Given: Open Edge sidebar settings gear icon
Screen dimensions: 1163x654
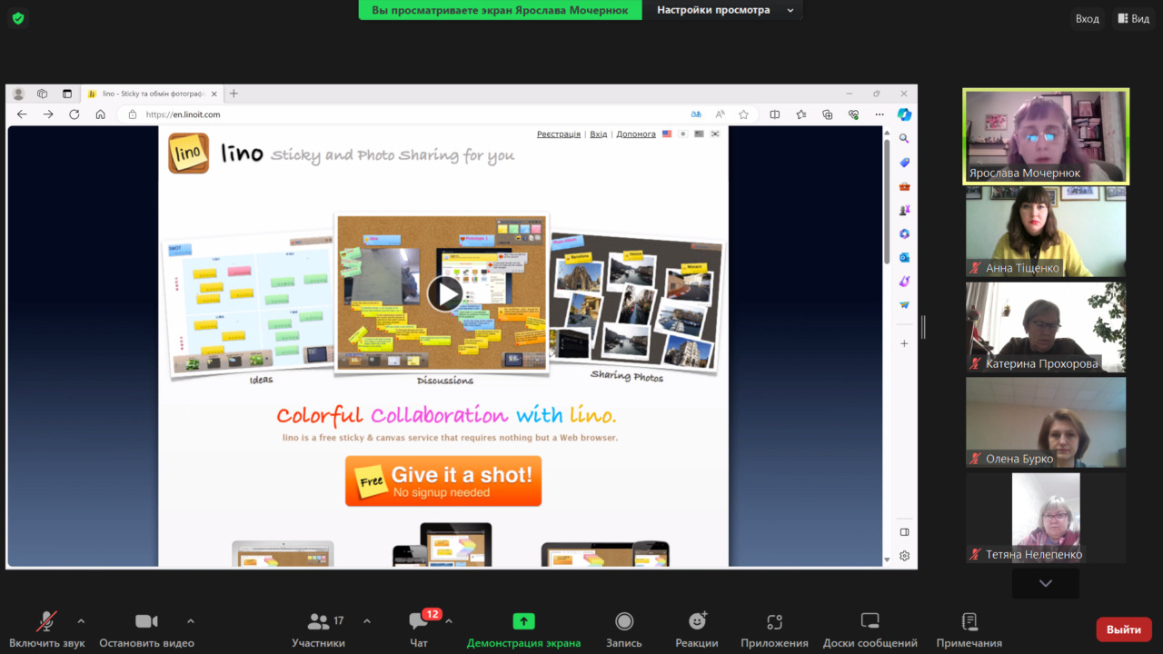Looking at the screenshot, I should pyautogui.click(x=904, y=556).
